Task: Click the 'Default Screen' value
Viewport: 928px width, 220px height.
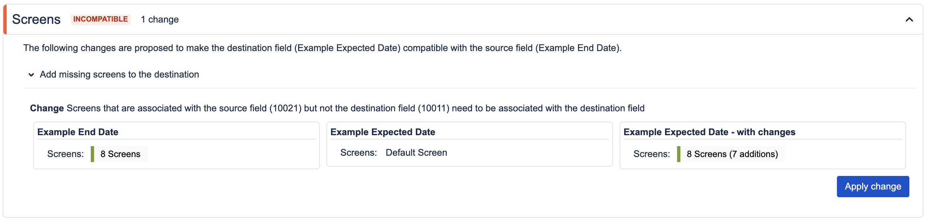Action: (416, 152)
